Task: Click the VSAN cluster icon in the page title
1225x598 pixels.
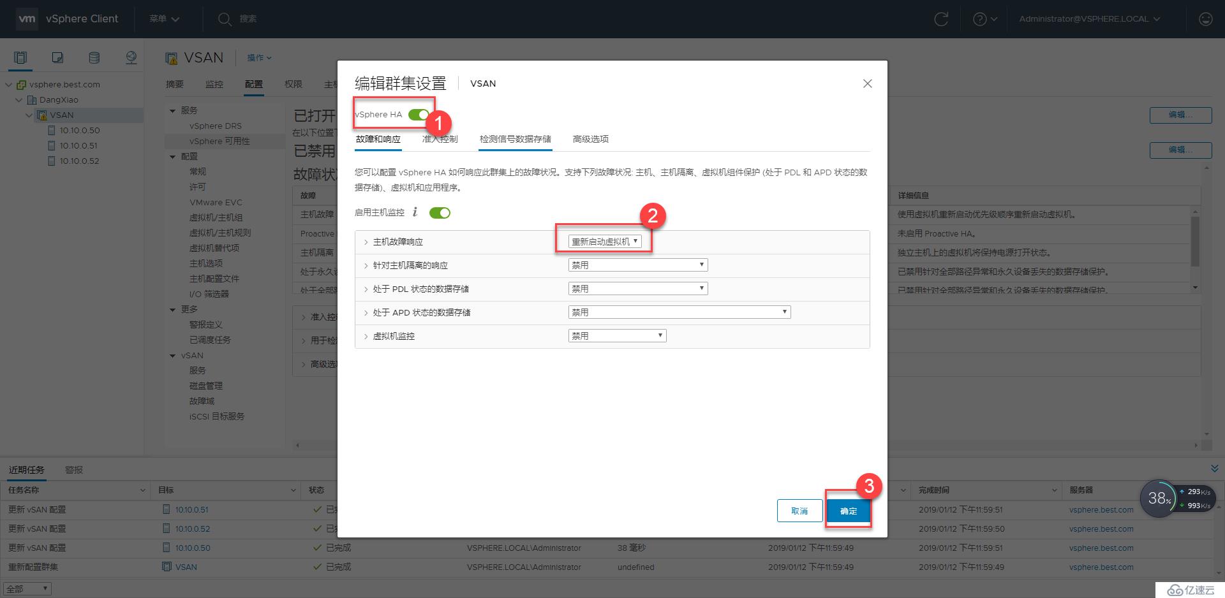Action: coord(171,58)
